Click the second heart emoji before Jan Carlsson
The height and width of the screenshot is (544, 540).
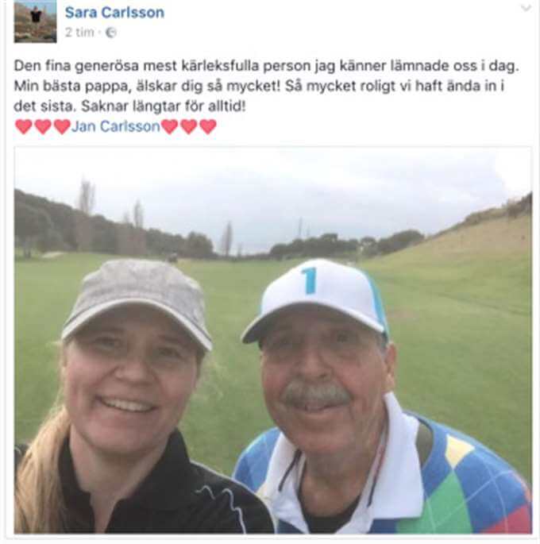(x=43, y=126)
